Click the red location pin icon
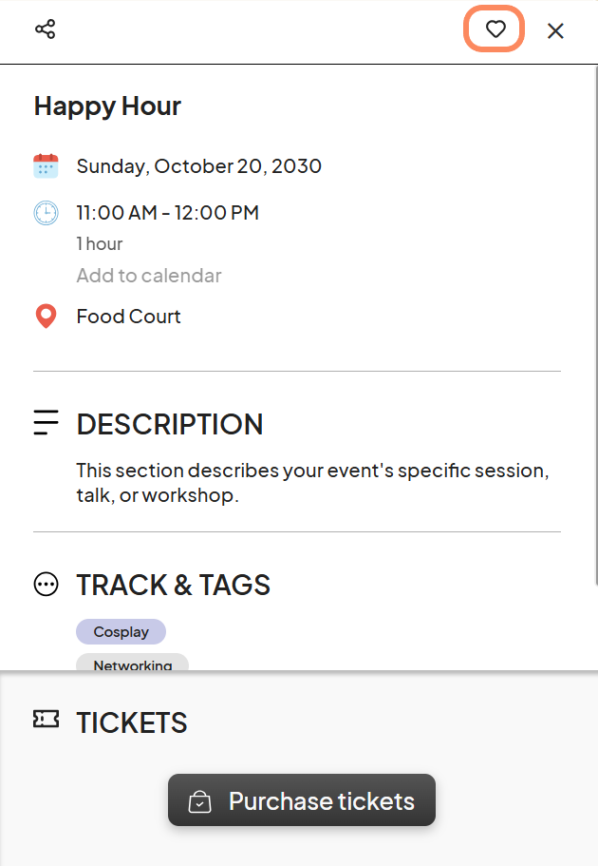Image resolution: width=598 pixels, height=866 pixels. pyautogui.click(x=46, y=317)
